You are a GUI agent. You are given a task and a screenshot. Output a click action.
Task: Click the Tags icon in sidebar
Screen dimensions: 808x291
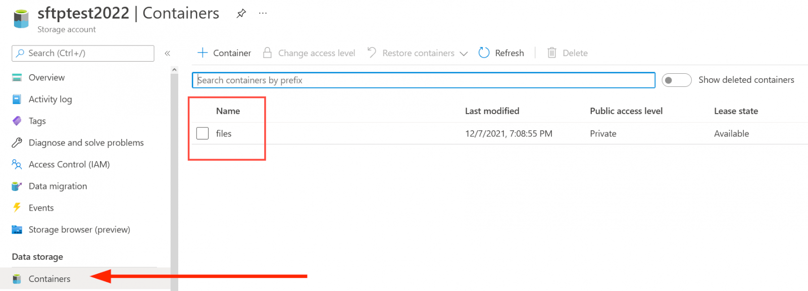(x=17, y=121)
